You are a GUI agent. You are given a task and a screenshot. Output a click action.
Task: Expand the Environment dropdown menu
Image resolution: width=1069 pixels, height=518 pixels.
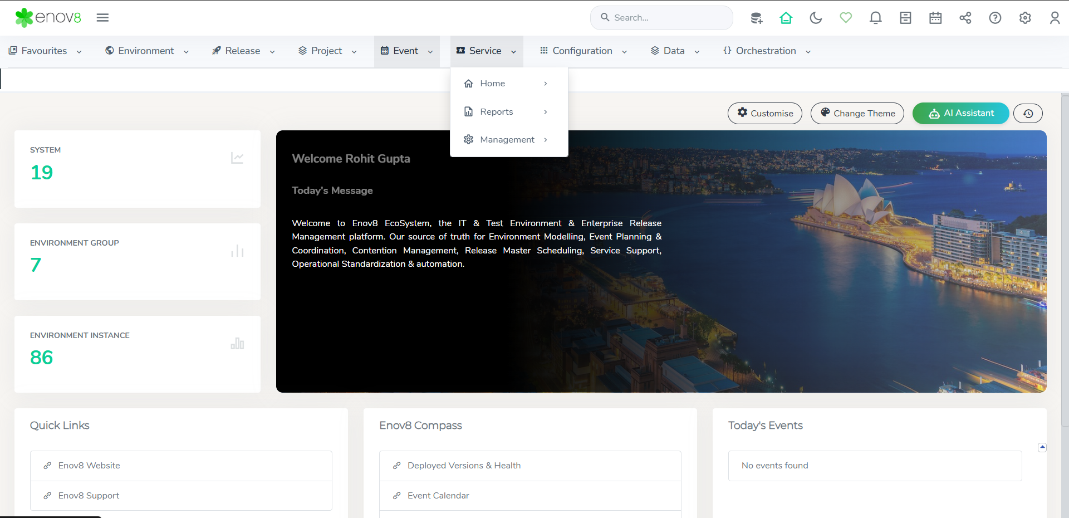[147, 51]
